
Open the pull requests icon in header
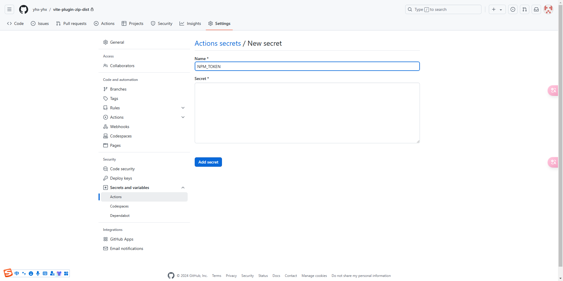(524, 9)
